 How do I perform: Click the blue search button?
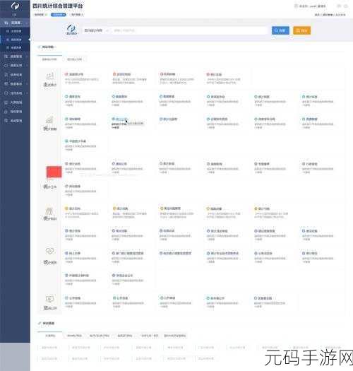pos(280,30)
